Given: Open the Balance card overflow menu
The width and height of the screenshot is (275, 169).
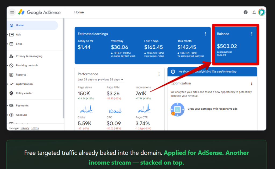Looking at the screenshot, I should tap(252, 34).
